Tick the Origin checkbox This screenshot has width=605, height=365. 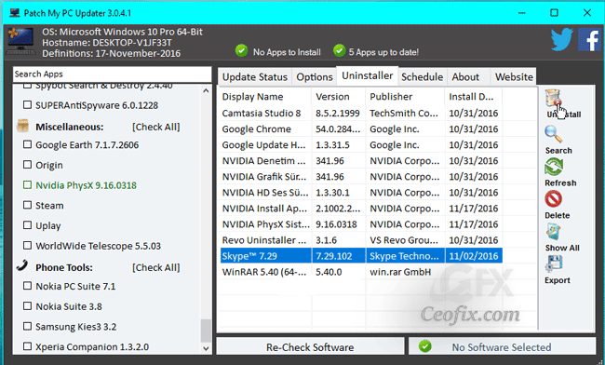(x=27, y=165)
